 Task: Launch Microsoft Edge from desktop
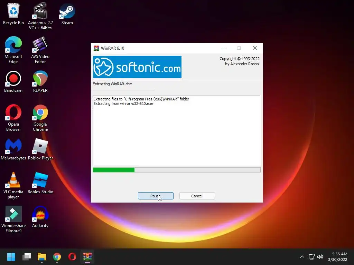13,50
